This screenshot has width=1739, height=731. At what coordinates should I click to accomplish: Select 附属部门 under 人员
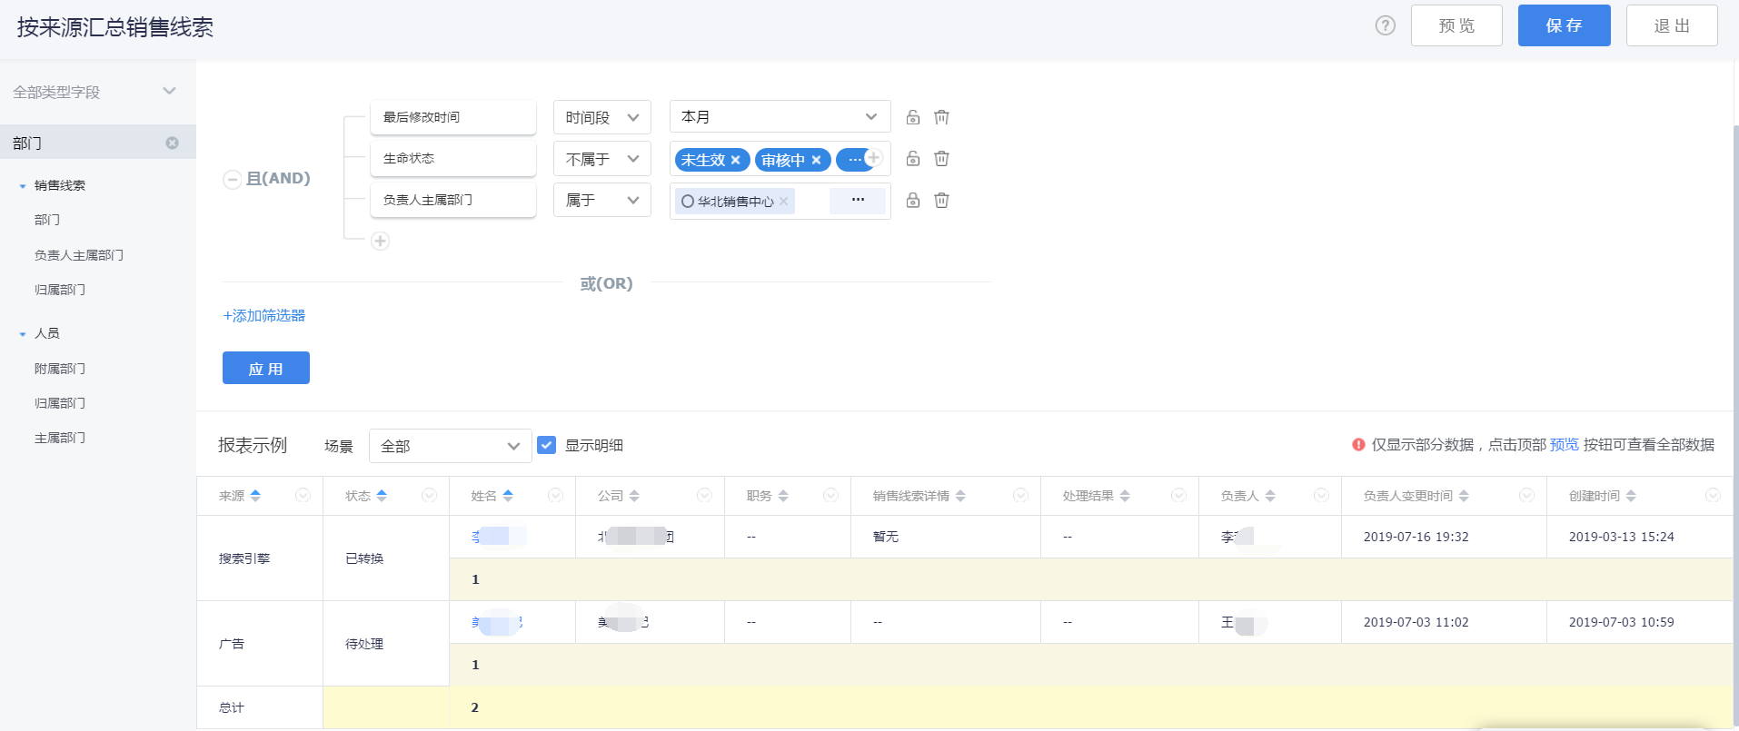(x=60, y=369)
